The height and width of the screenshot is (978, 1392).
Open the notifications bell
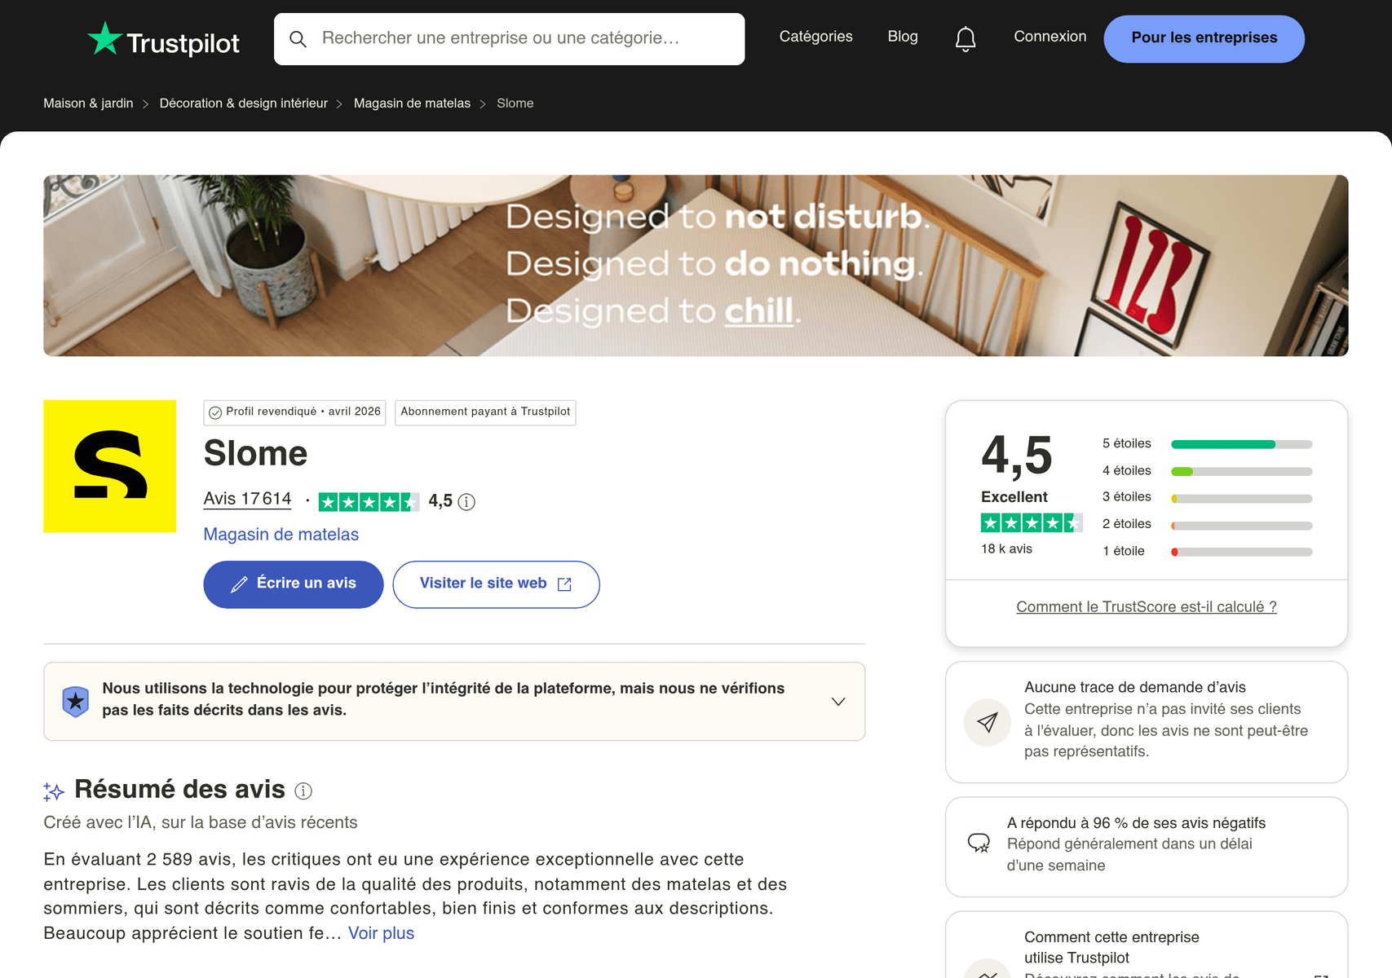[x=966, y=38]
